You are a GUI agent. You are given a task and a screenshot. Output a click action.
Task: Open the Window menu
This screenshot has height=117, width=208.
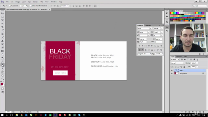pos(54,2)
